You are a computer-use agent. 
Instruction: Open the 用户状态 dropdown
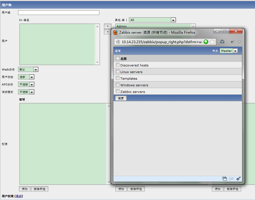tap(26, 77)
